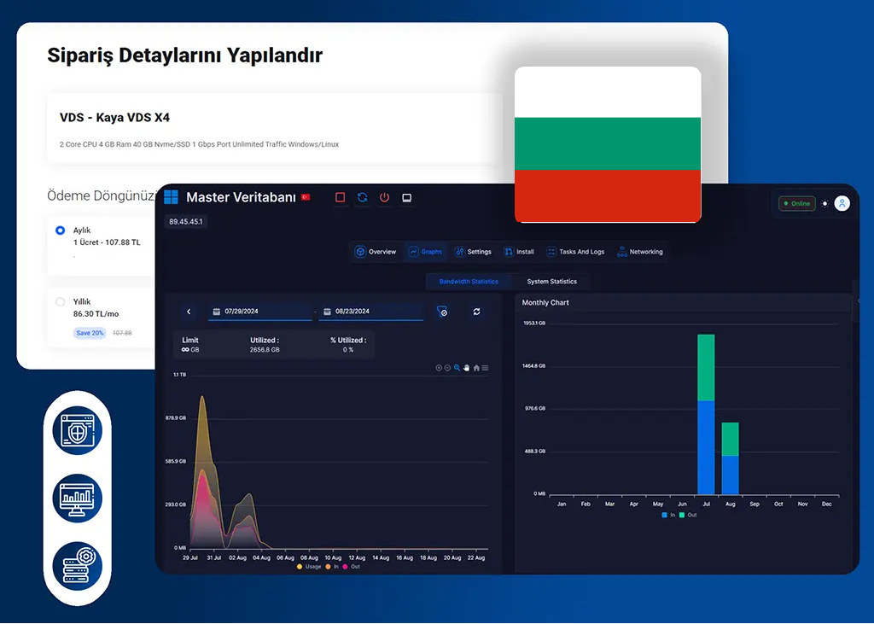Screen dimensions: 874x624
Task: Open the user profile avatar
Action: point(842,203)
